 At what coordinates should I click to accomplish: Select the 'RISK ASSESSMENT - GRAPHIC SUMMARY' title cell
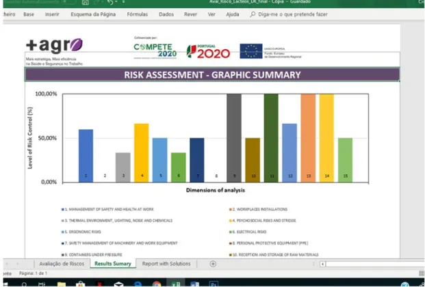coord(212,74)
